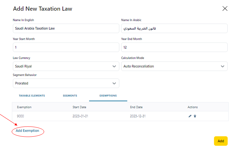Click the End Date column header
Viewport: 234px width, 150px height.
click(x=136, y=107)
